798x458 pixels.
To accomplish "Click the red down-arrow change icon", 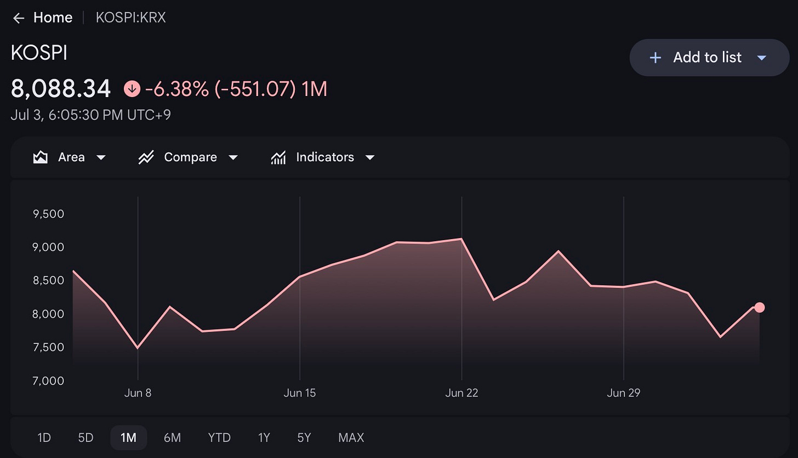I will [x=132, y=88].
